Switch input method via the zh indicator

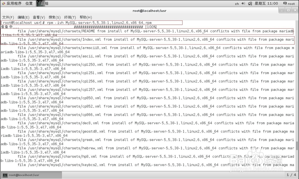point(236,3)
